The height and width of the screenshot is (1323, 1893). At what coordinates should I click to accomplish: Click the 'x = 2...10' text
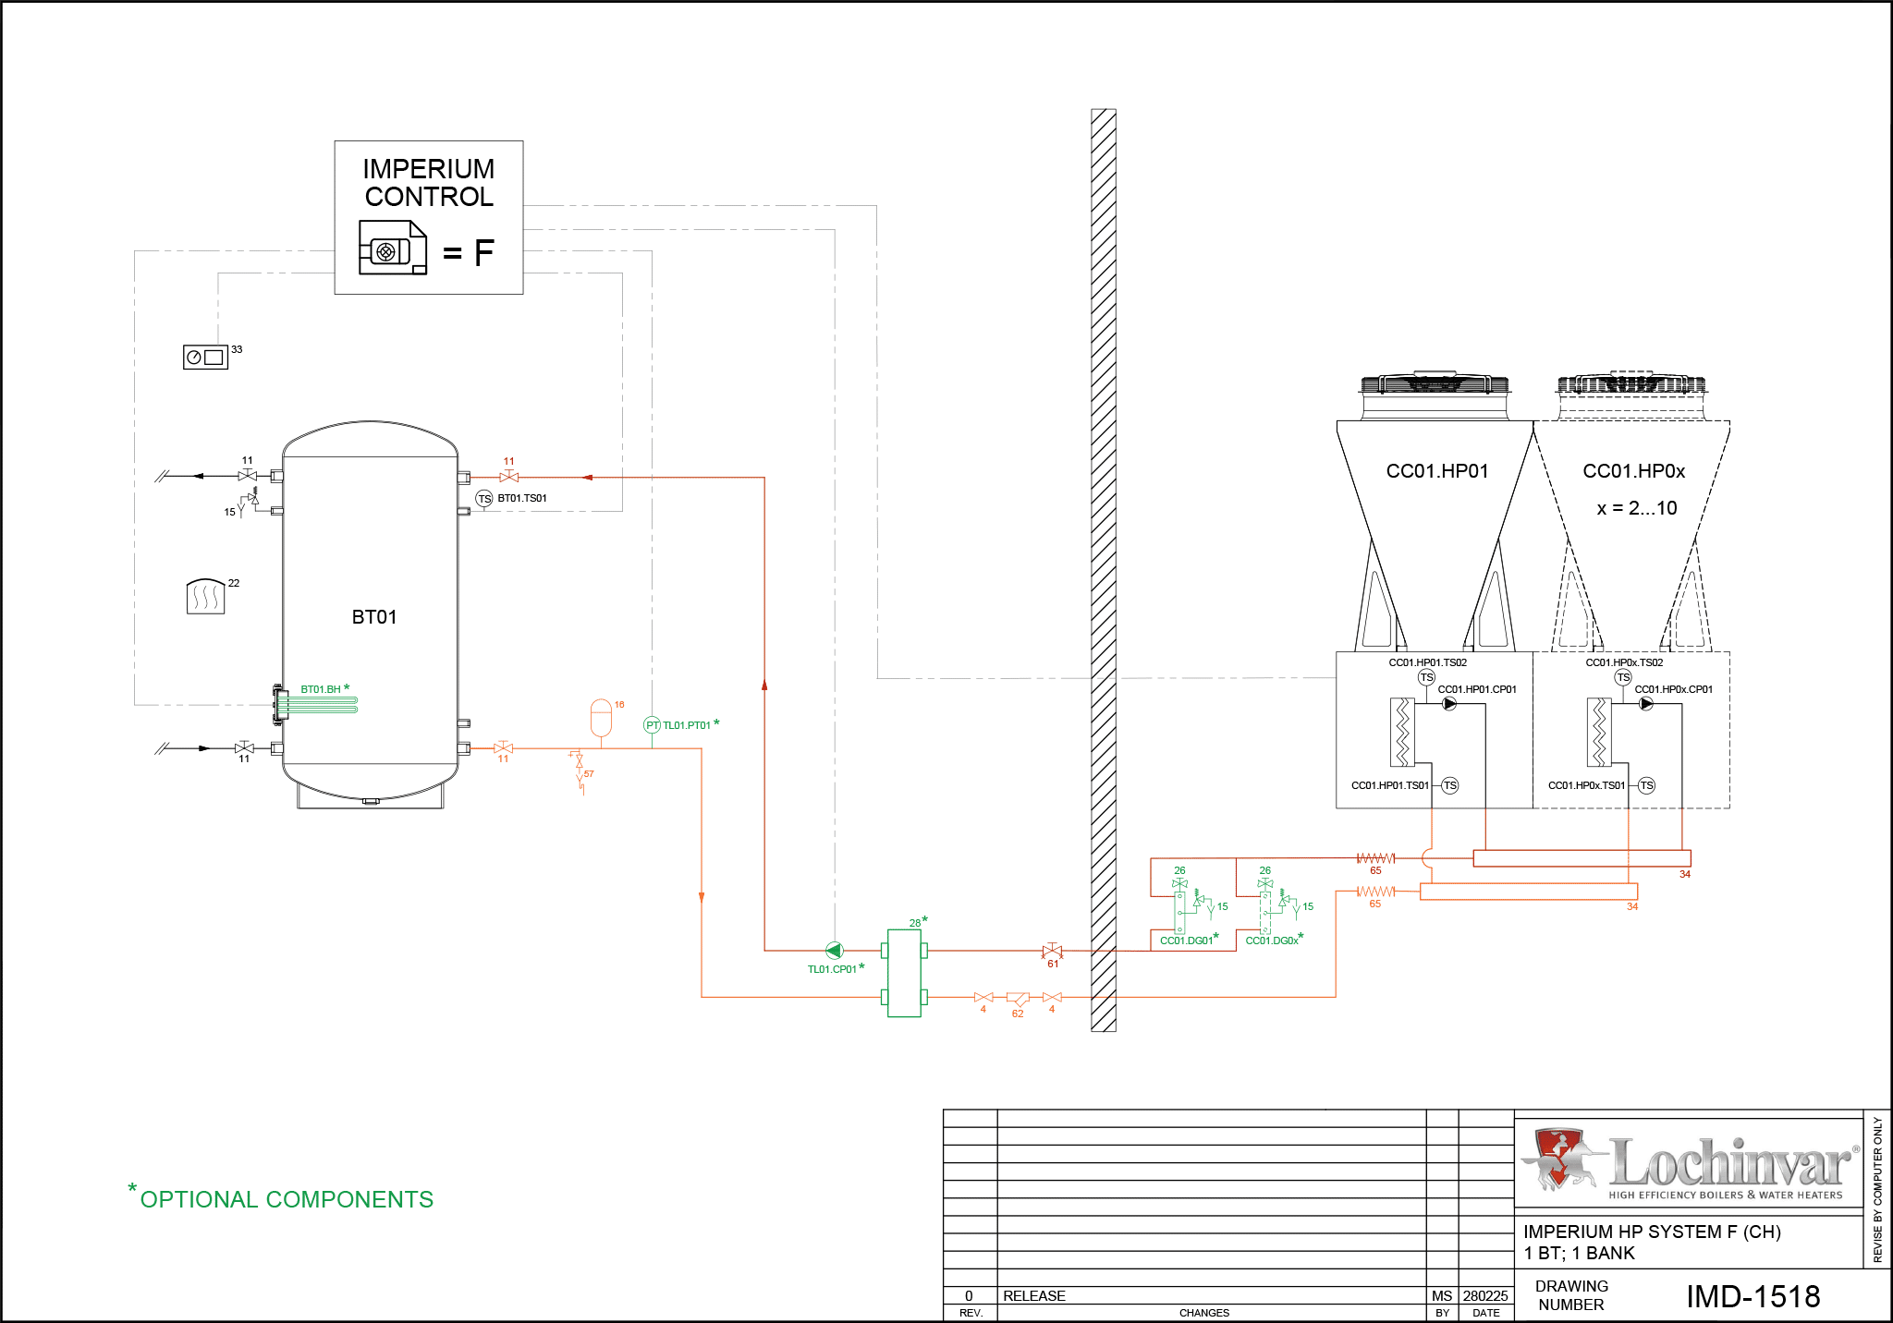click(x=1637, y=508)
